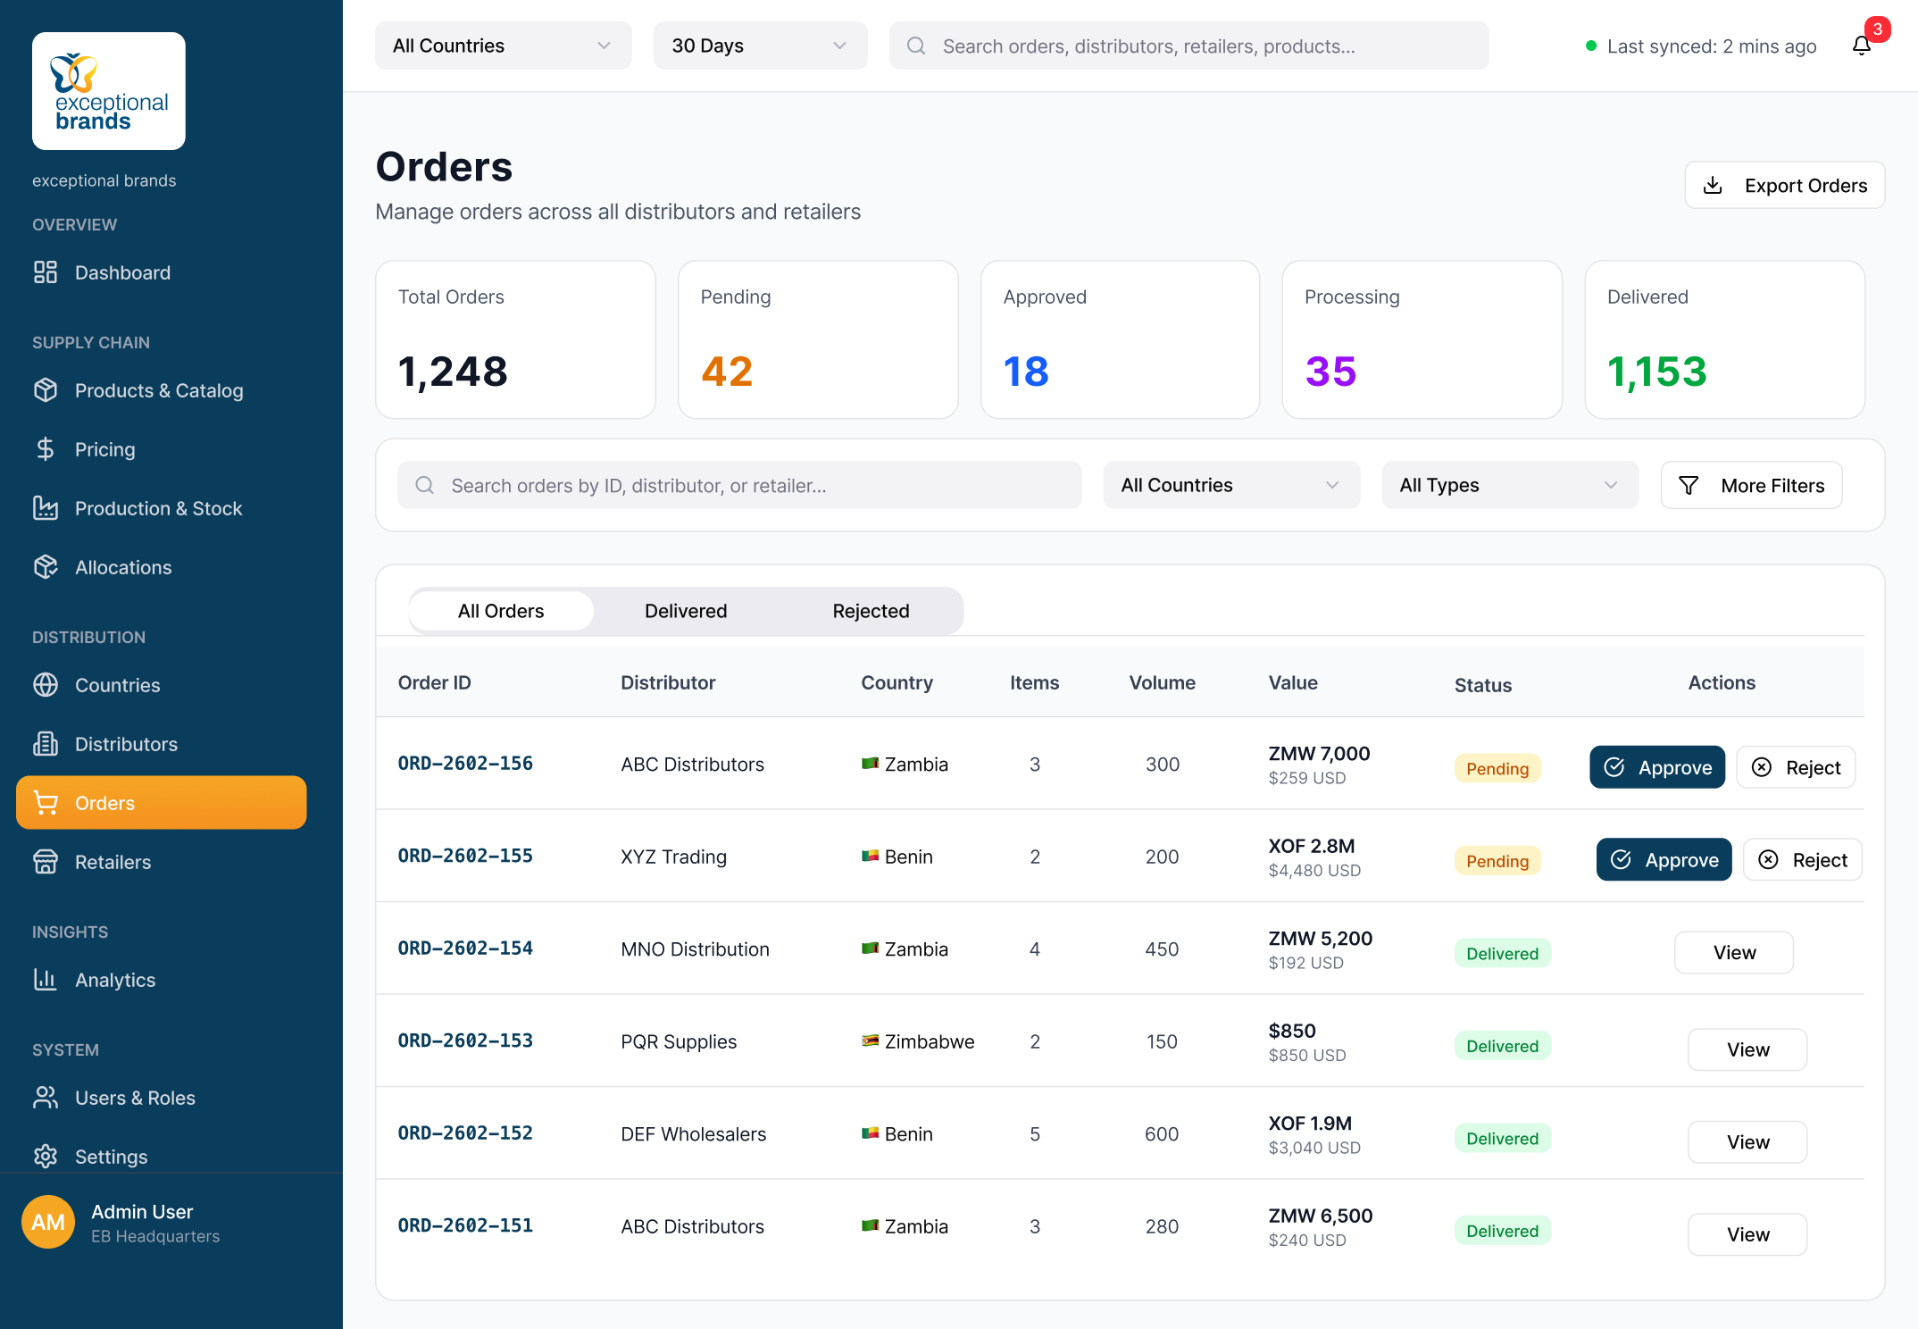Screen dimensions: 1918x1329
Task: Click the Status column header
Action: (1482, 685)
